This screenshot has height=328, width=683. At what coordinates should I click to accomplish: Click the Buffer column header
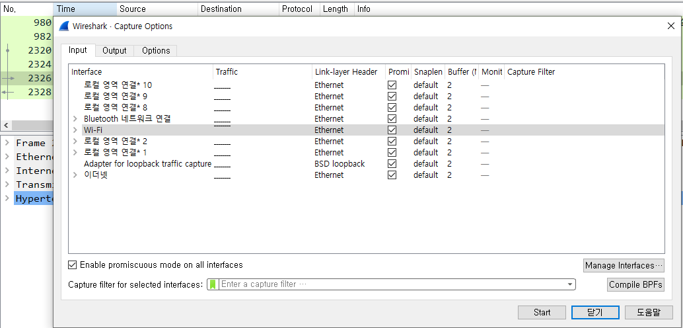(462, 72)
